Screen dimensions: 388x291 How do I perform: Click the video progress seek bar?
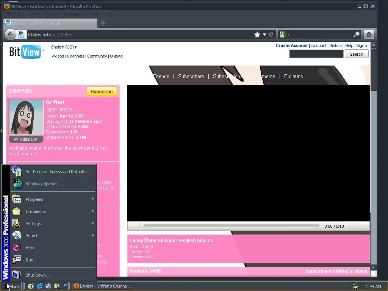[231, 226]
